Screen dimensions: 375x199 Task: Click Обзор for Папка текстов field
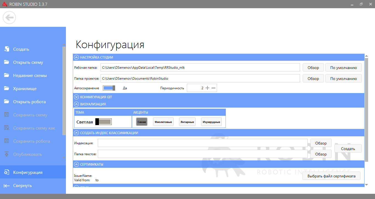pyautogui.click(x=321, y=154)
